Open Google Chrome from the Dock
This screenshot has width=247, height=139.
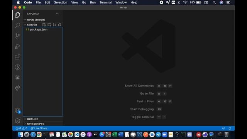(39, 135)
